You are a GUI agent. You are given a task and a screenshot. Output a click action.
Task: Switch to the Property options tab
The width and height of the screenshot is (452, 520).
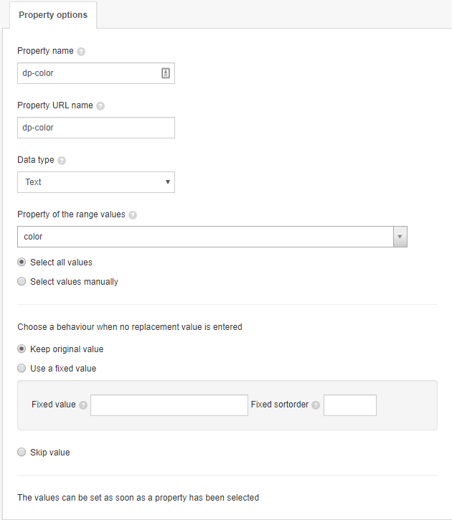[53, 15]
